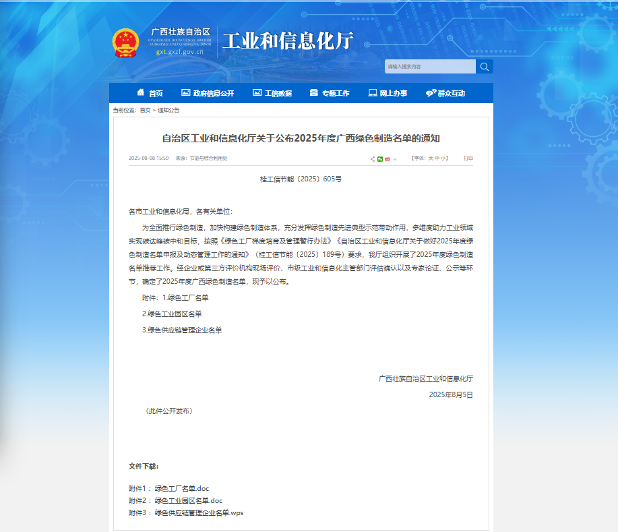Go to the 工信数据 section
618x532 pixels.
[x=272, y=93]
